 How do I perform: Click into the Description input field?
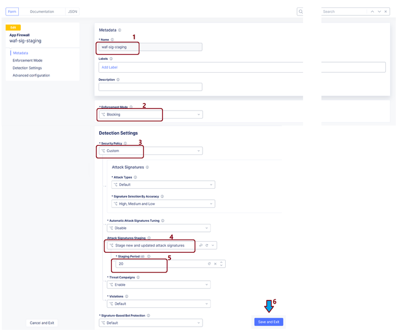150,87
